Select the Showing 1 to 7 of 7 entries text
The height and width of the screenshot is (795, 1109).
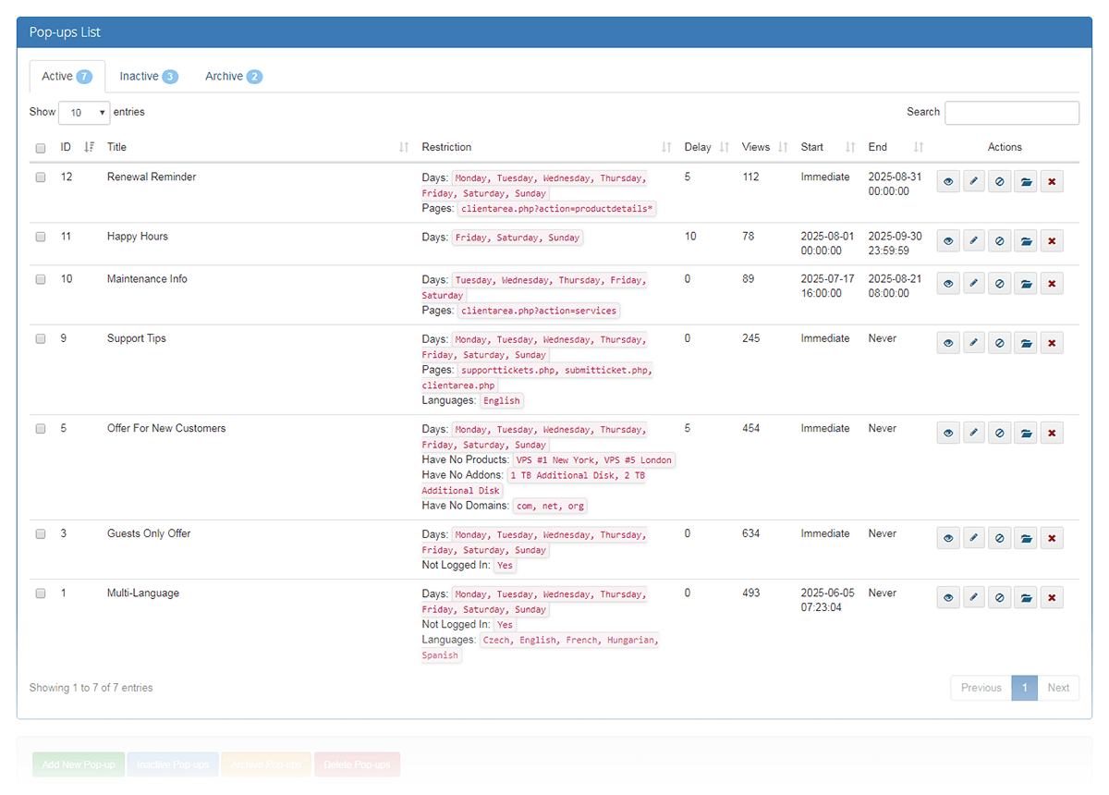click(x=91, y=688)
